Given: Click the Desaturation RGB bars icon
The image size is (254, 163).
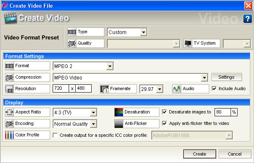Looking at the screenshot, I should (x=119, y=112).
